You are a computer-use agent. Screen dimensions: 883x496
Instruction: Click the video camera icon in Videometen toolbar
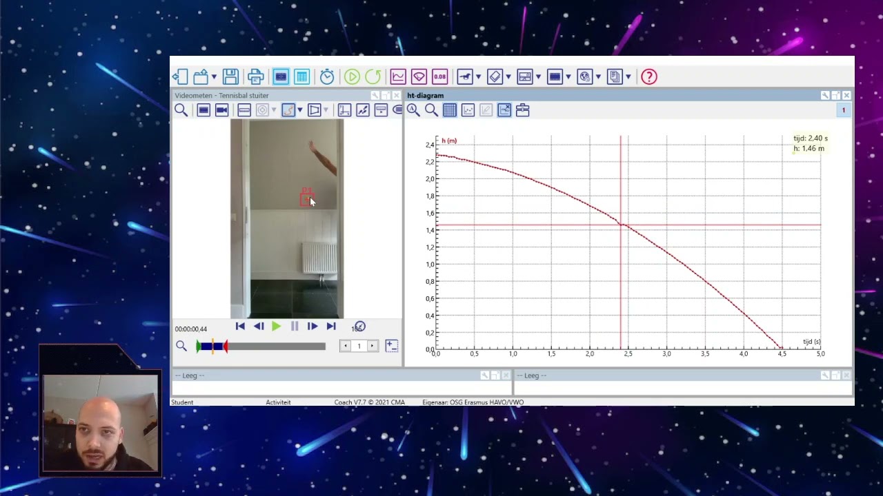pyautogui.click(x=221, y=110)
